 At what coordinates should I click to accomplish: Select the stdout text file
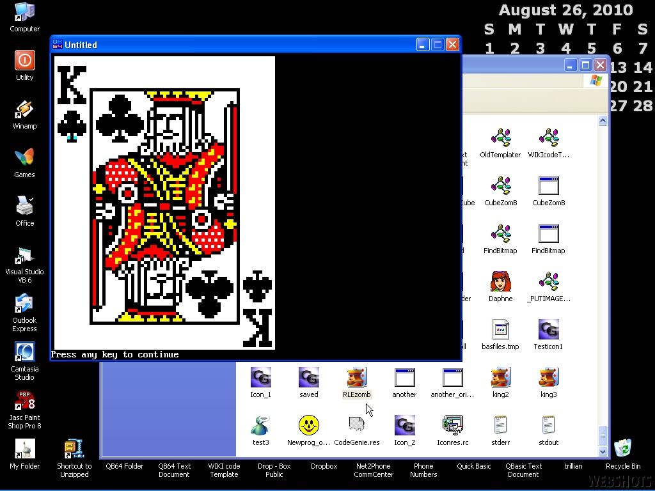tap(548, 432)
